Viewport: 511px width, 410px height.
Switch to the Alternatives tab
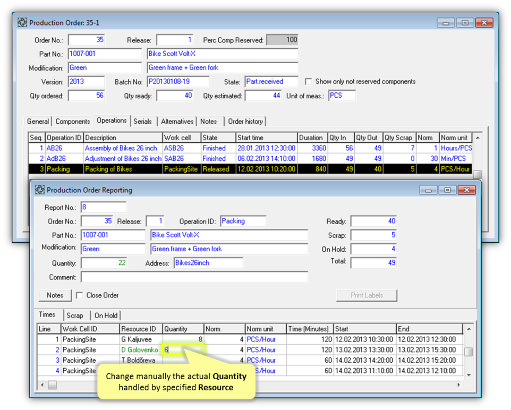tap(177, 121)
